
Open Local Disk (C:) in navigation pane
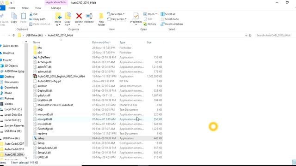click(x=13, y=109)
